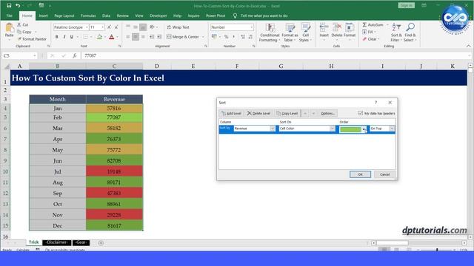The image size is (474, 266).
Task: Click the Fill Color bucket icon
Action: pos(99,37)
